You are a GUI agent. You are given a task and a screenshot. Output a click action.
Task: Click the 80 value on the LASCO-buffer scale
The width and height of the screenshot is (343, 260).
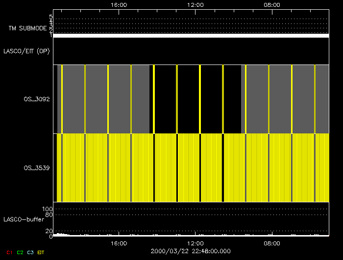pos(49,215)
